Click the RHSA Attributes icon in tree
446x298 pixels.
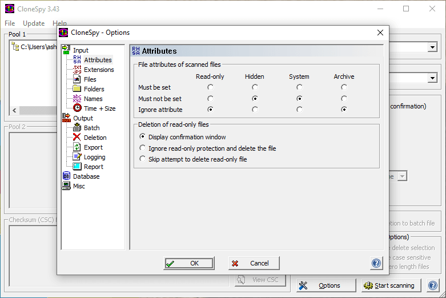point(77,59)
